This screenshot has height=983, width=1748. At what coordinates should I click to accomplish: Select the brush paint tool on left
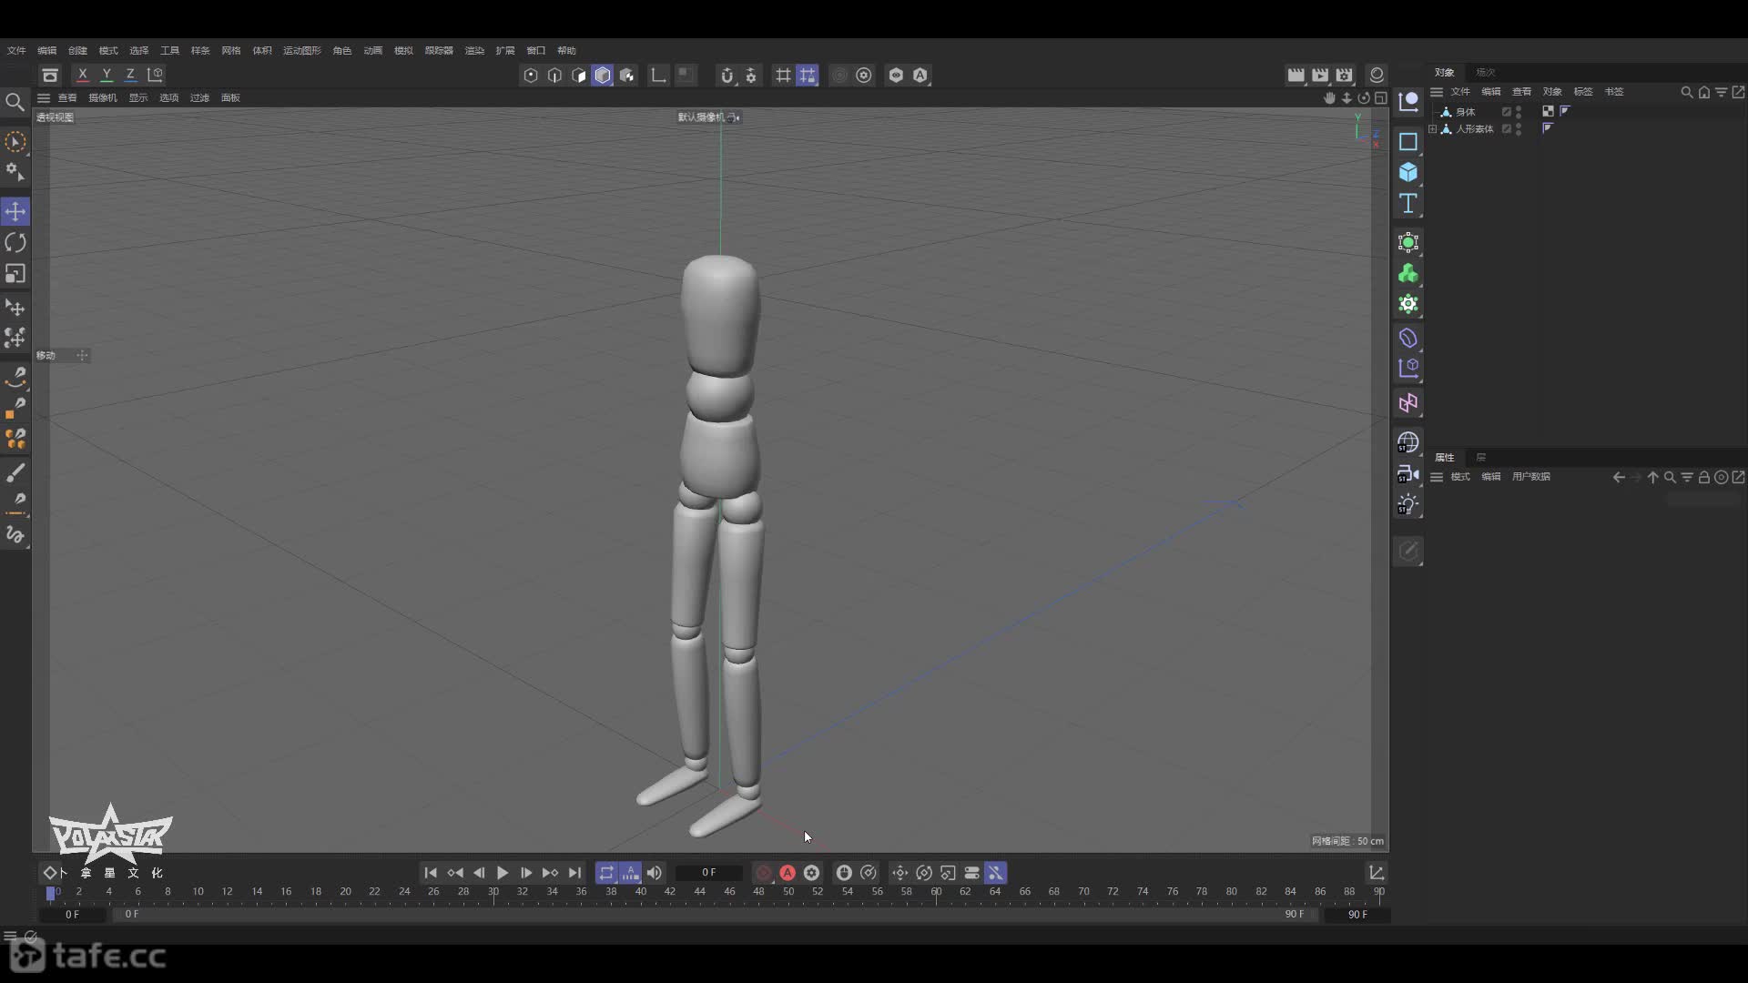pyautogui.click(x=15, y=472)
